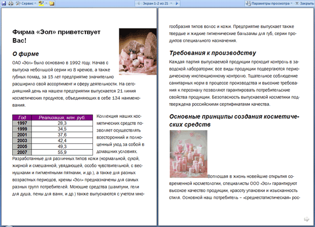Click Закрыть to exit reading mode
The image size is (315, 227).
point(304,3)
